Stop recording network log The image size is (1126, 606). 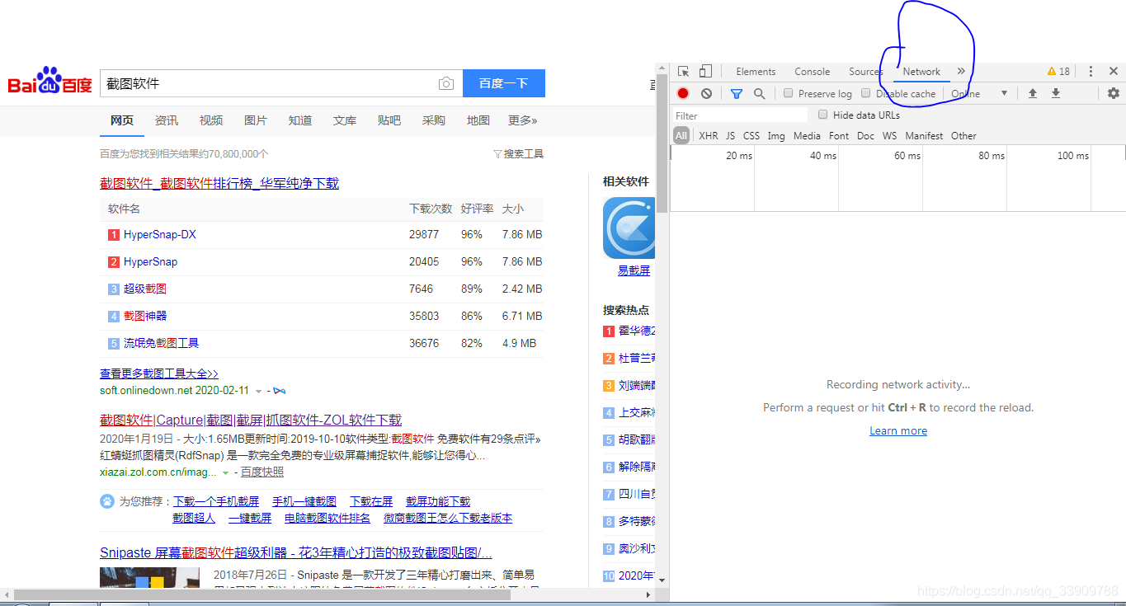tap(683, 93)
